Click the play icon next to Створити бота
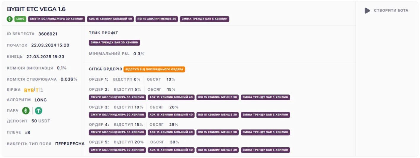Screen dimensions: 420x158 pyautogui.click(x=367, y=11)
